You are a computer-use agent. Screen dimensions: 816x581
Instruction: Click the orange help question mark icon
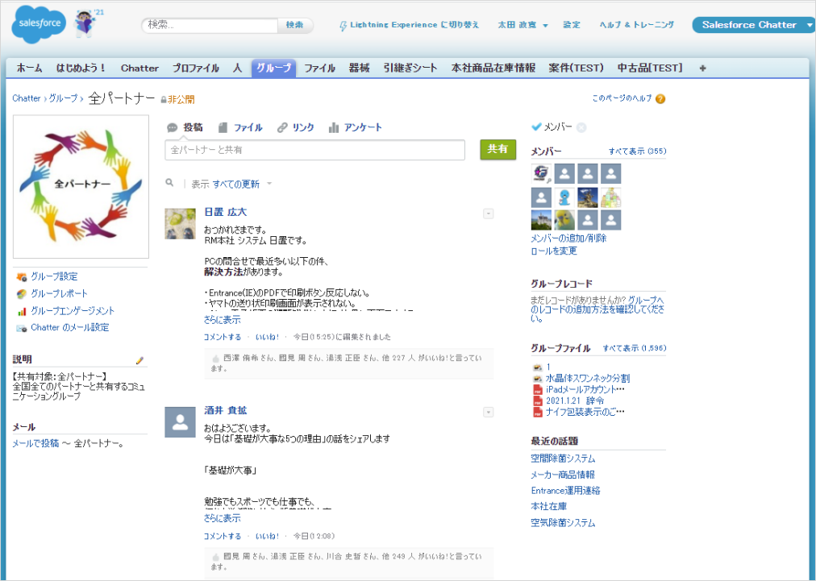click(x=660, y=99)
